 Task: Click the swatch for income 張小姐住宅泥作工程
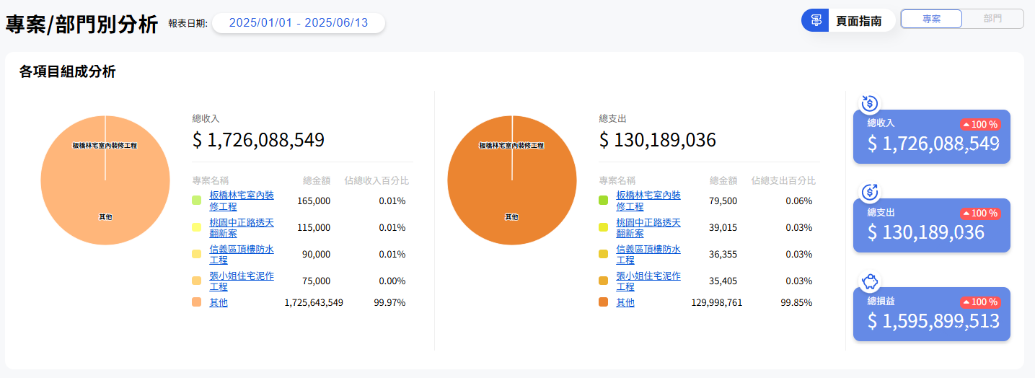(x=197, y=281)
